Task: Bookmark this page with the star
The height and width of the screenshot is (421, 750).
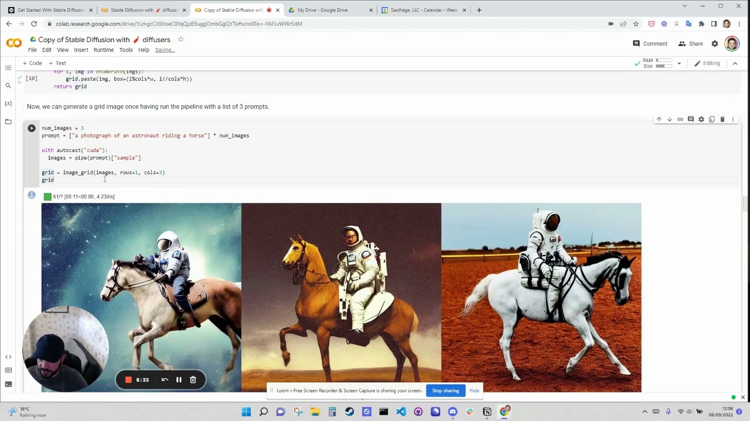Action: (x=636, y=24)
